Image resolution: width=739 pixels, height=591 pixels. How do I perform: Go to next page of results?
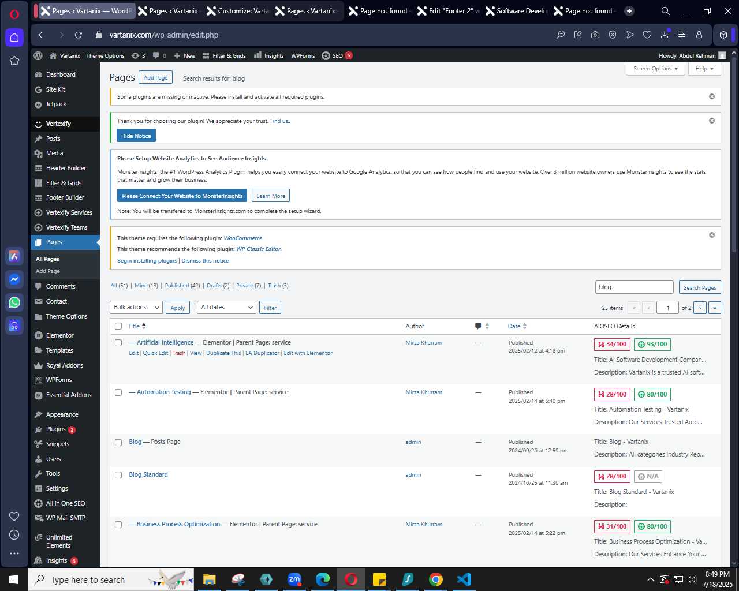pyautogui.click(x=700, y=308)
